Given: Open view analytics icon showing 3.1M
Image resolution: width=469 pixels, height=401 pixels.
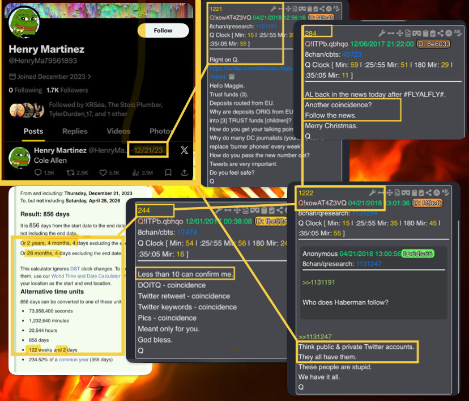Looking at the screenshot, I should (135, 172).
